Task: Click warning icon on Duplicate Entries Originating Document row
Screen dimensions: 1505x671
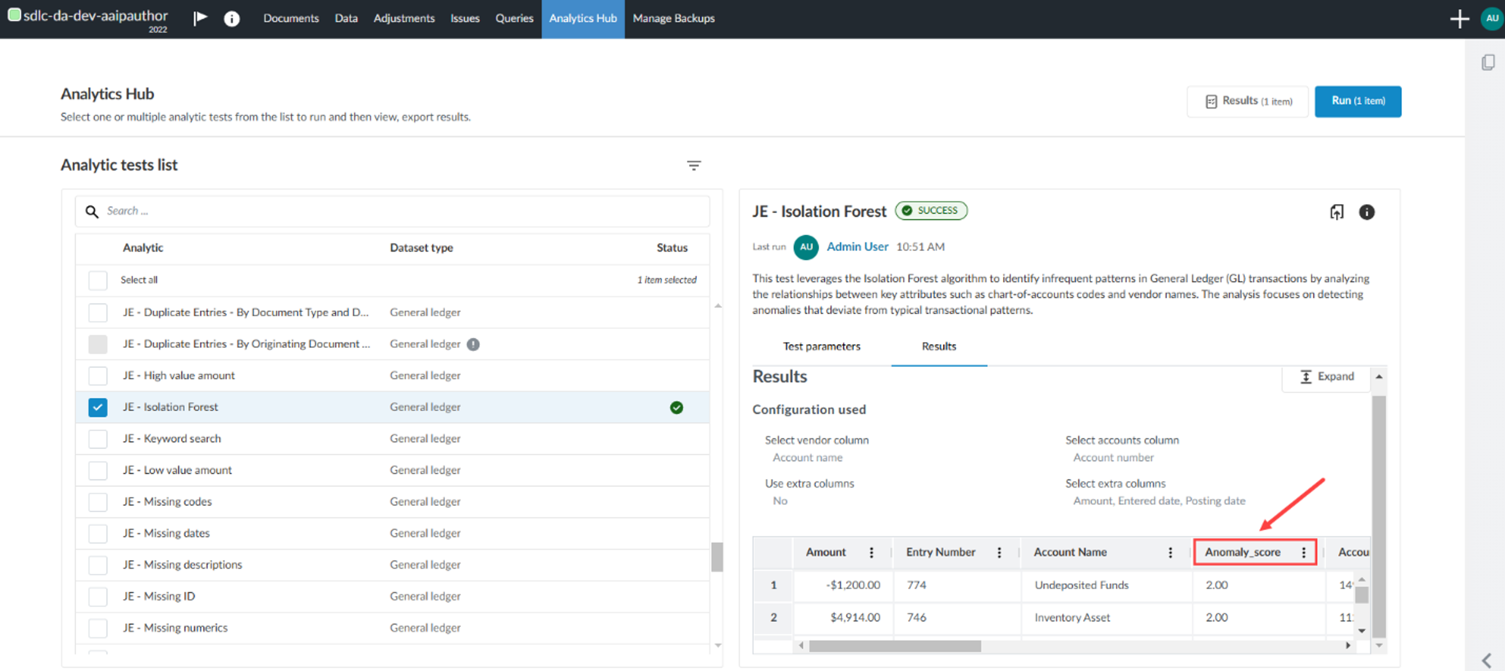Action: (x=473, y=345)
